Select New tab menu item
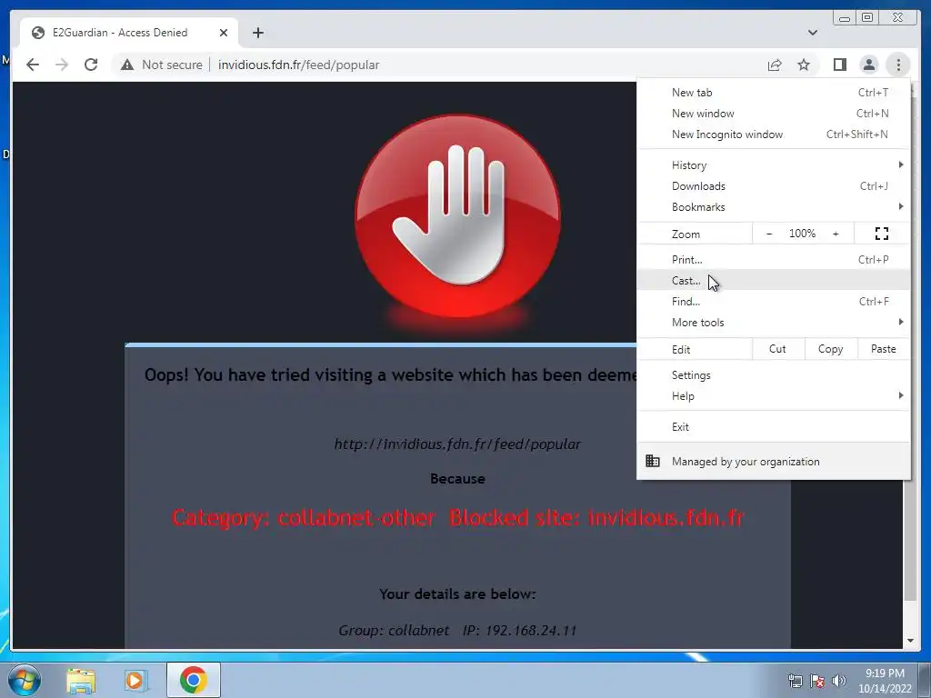Image resolution: width=931 pixels, height=698 pixels. pyautogui.click(x=773, y=93)
